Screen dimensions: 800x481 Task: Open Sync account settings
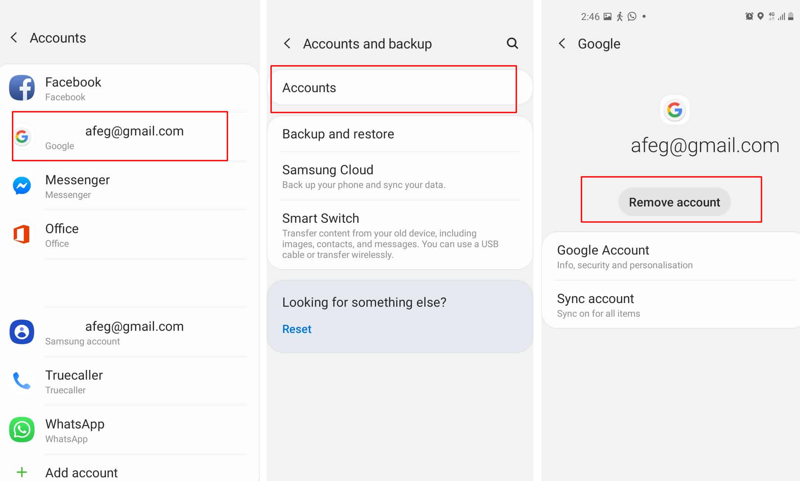tap(671, 305)
